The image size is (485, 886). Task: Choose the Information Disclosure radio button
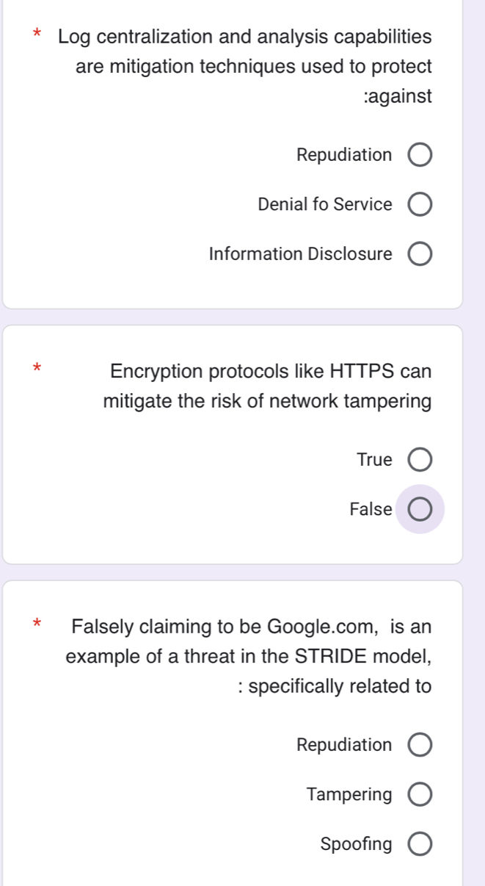click(420, 254)
